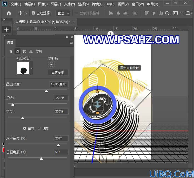
Task: Click the 凸出深度 slider handle
Action: [x=46, y=91]
